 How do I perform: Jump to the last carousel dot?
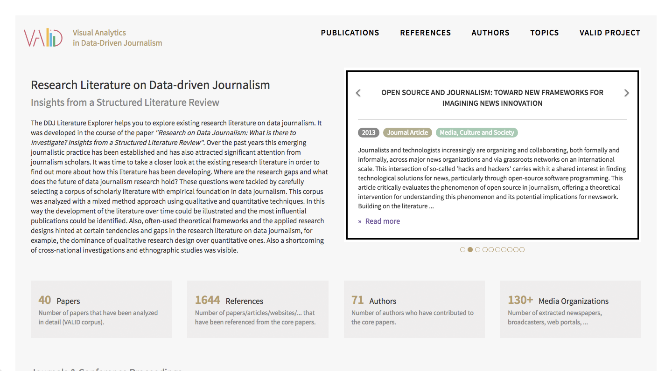coord(522,250)
